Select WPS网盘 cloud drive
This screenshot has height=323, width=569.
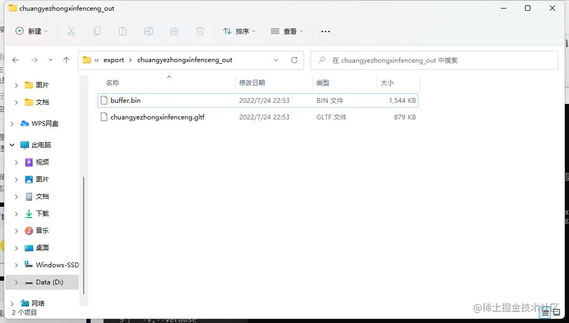40,124
